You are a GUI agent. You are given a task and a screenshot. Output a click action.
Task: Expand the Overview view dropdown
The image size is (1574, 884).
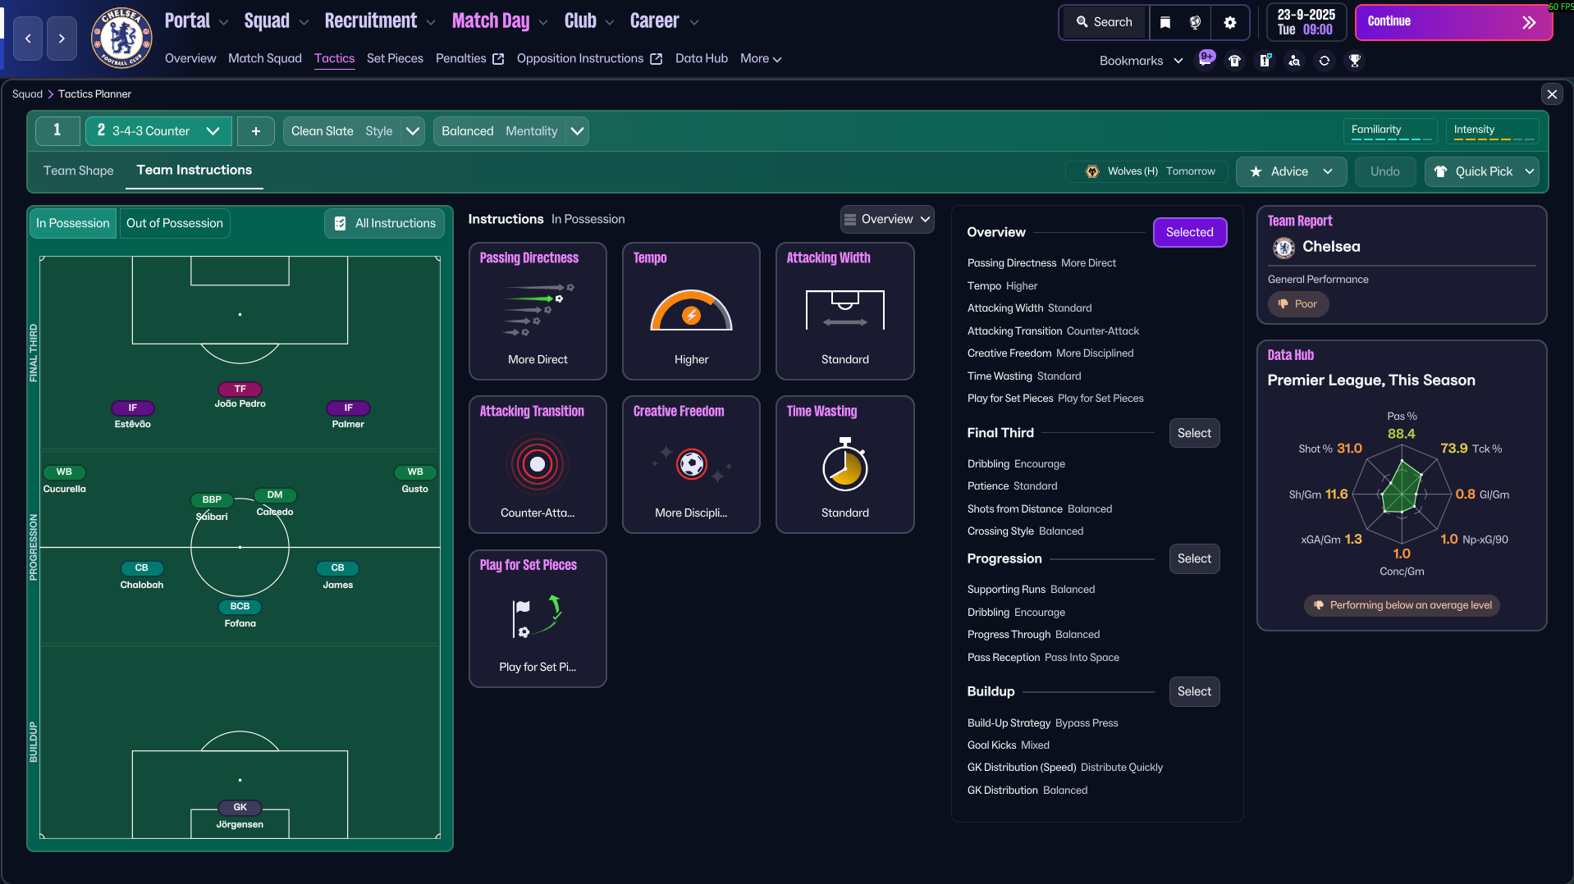click(x=887, y=219)
